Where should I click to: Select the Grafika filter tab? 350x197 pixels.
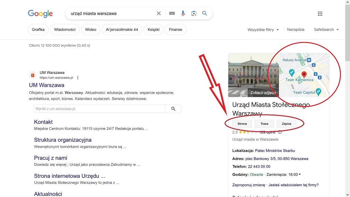coord(38,29)
